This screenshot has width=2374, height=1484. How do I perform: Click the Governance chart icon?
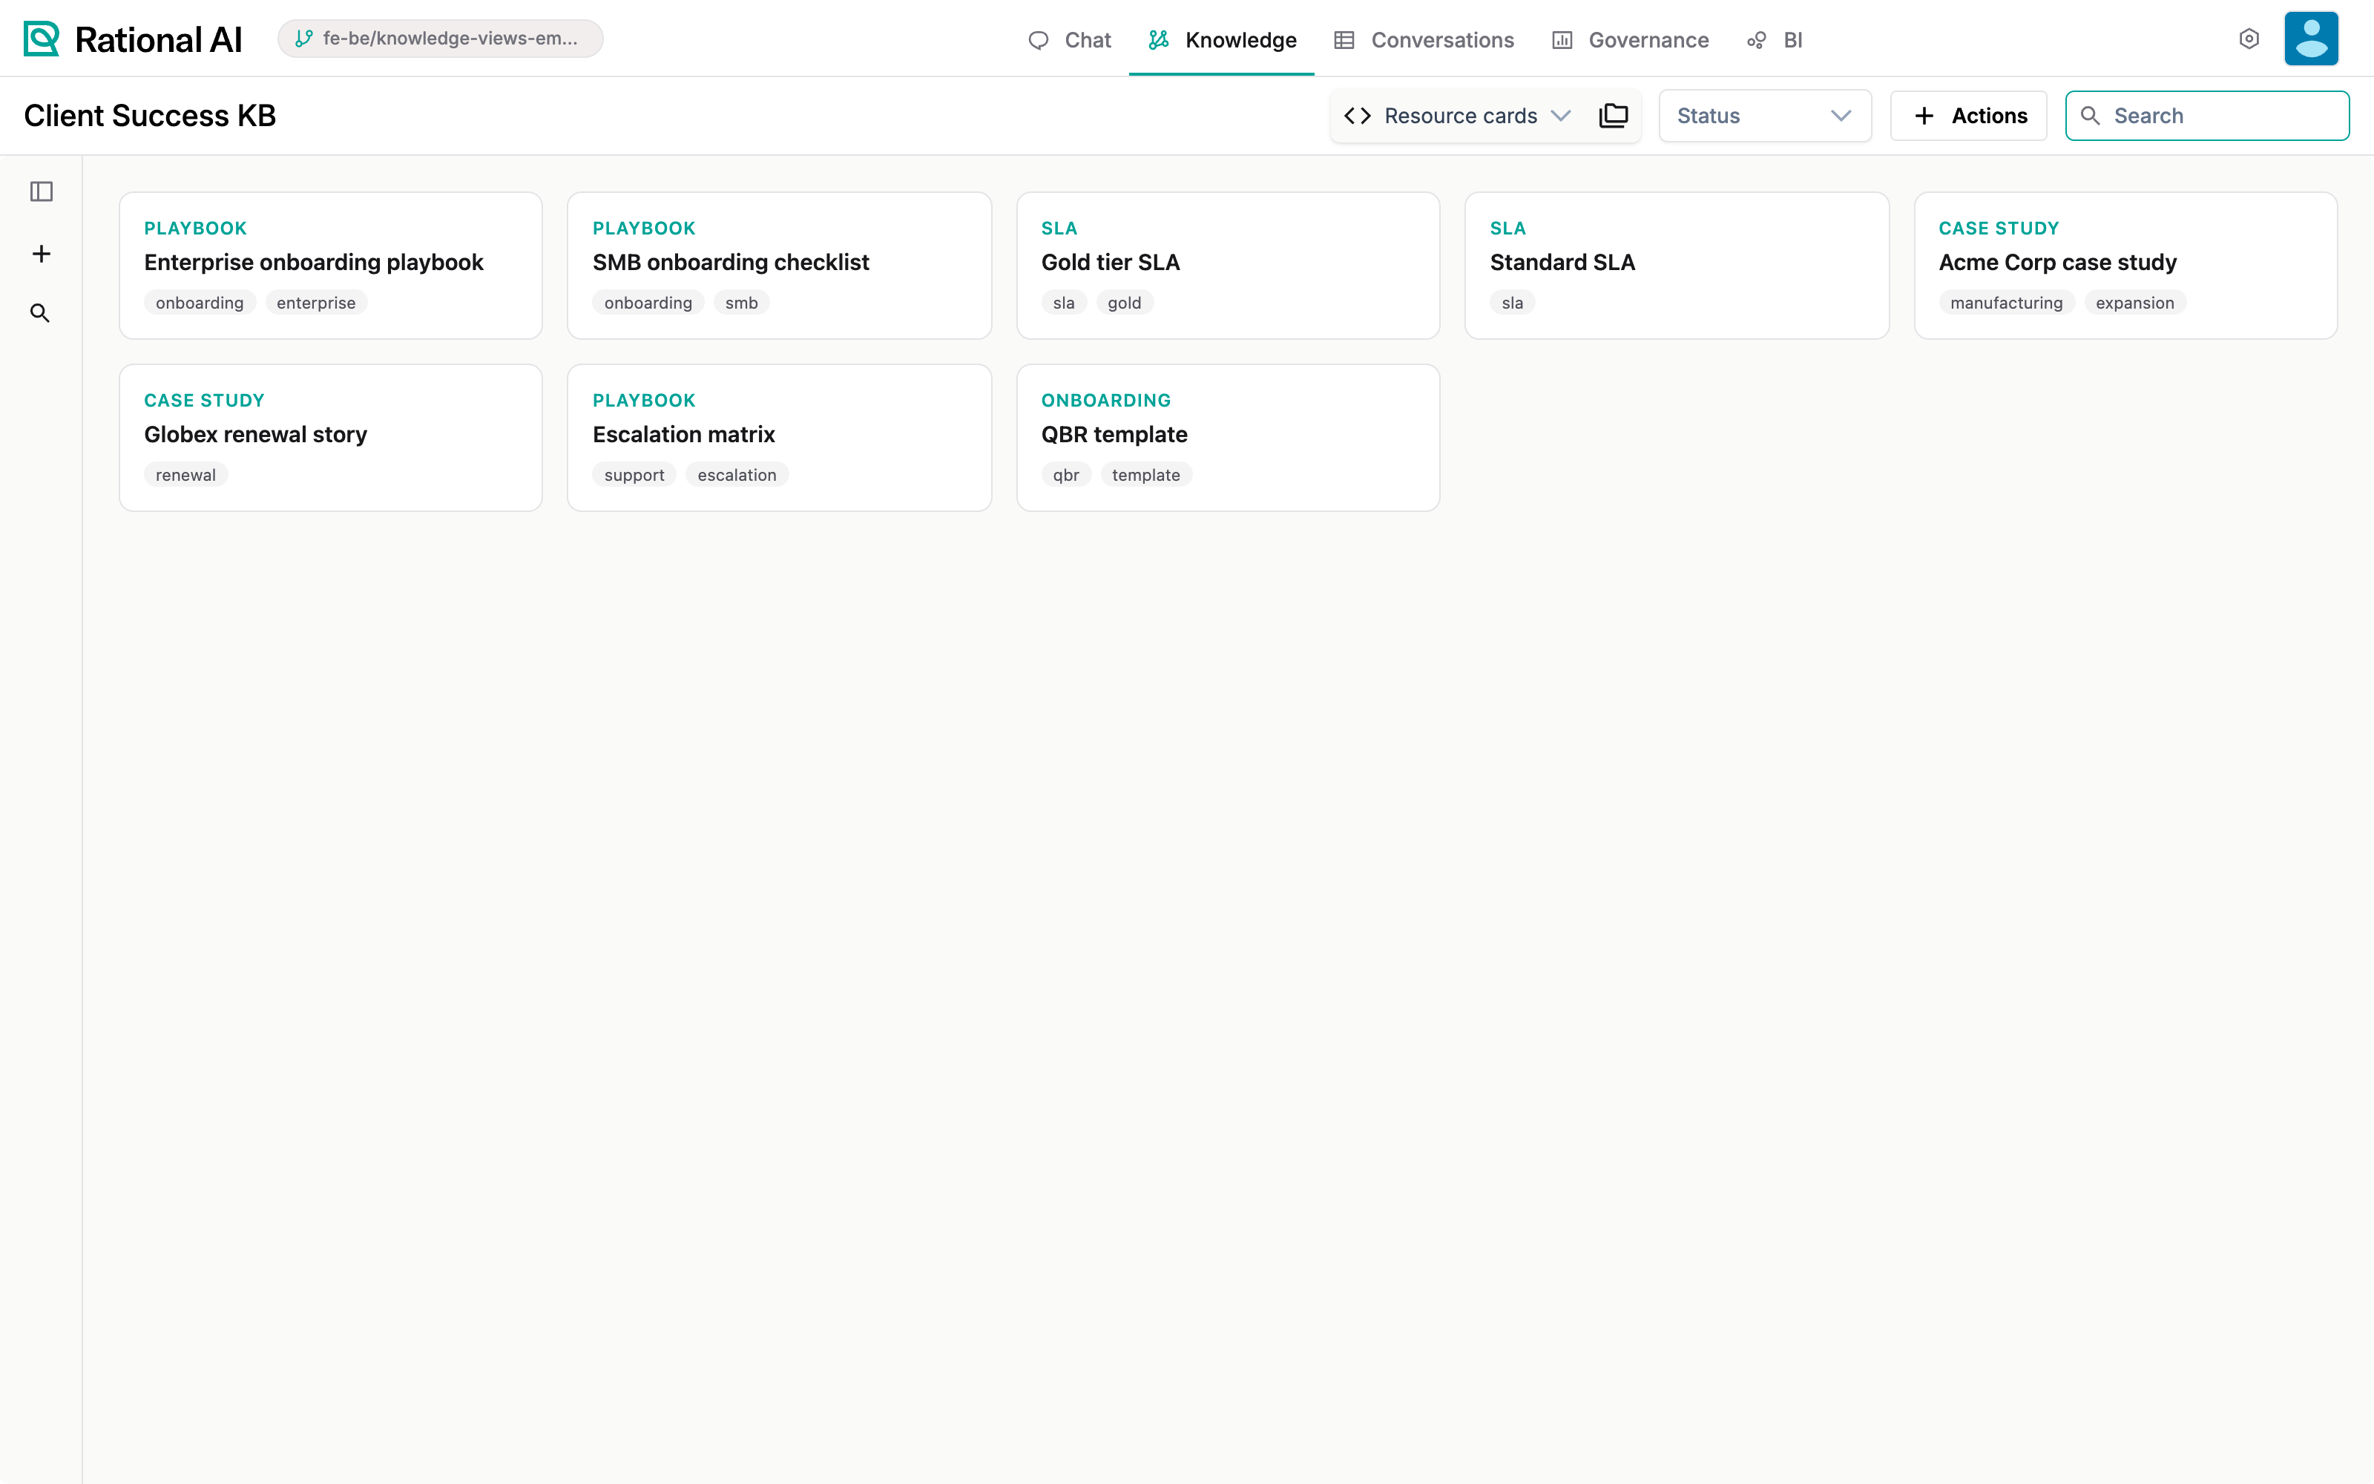(x=1562, y=40)
